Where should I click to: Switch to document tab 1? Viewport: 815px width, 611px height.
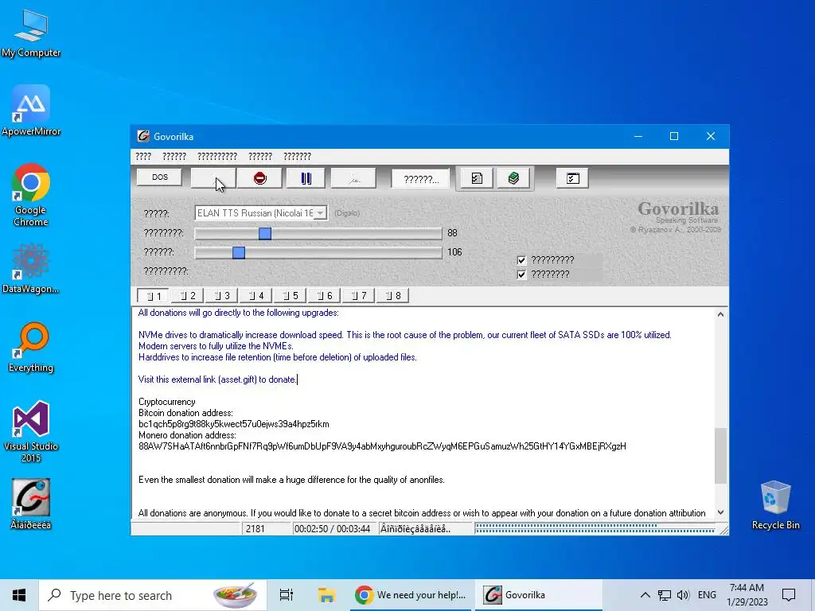point(153,296)
